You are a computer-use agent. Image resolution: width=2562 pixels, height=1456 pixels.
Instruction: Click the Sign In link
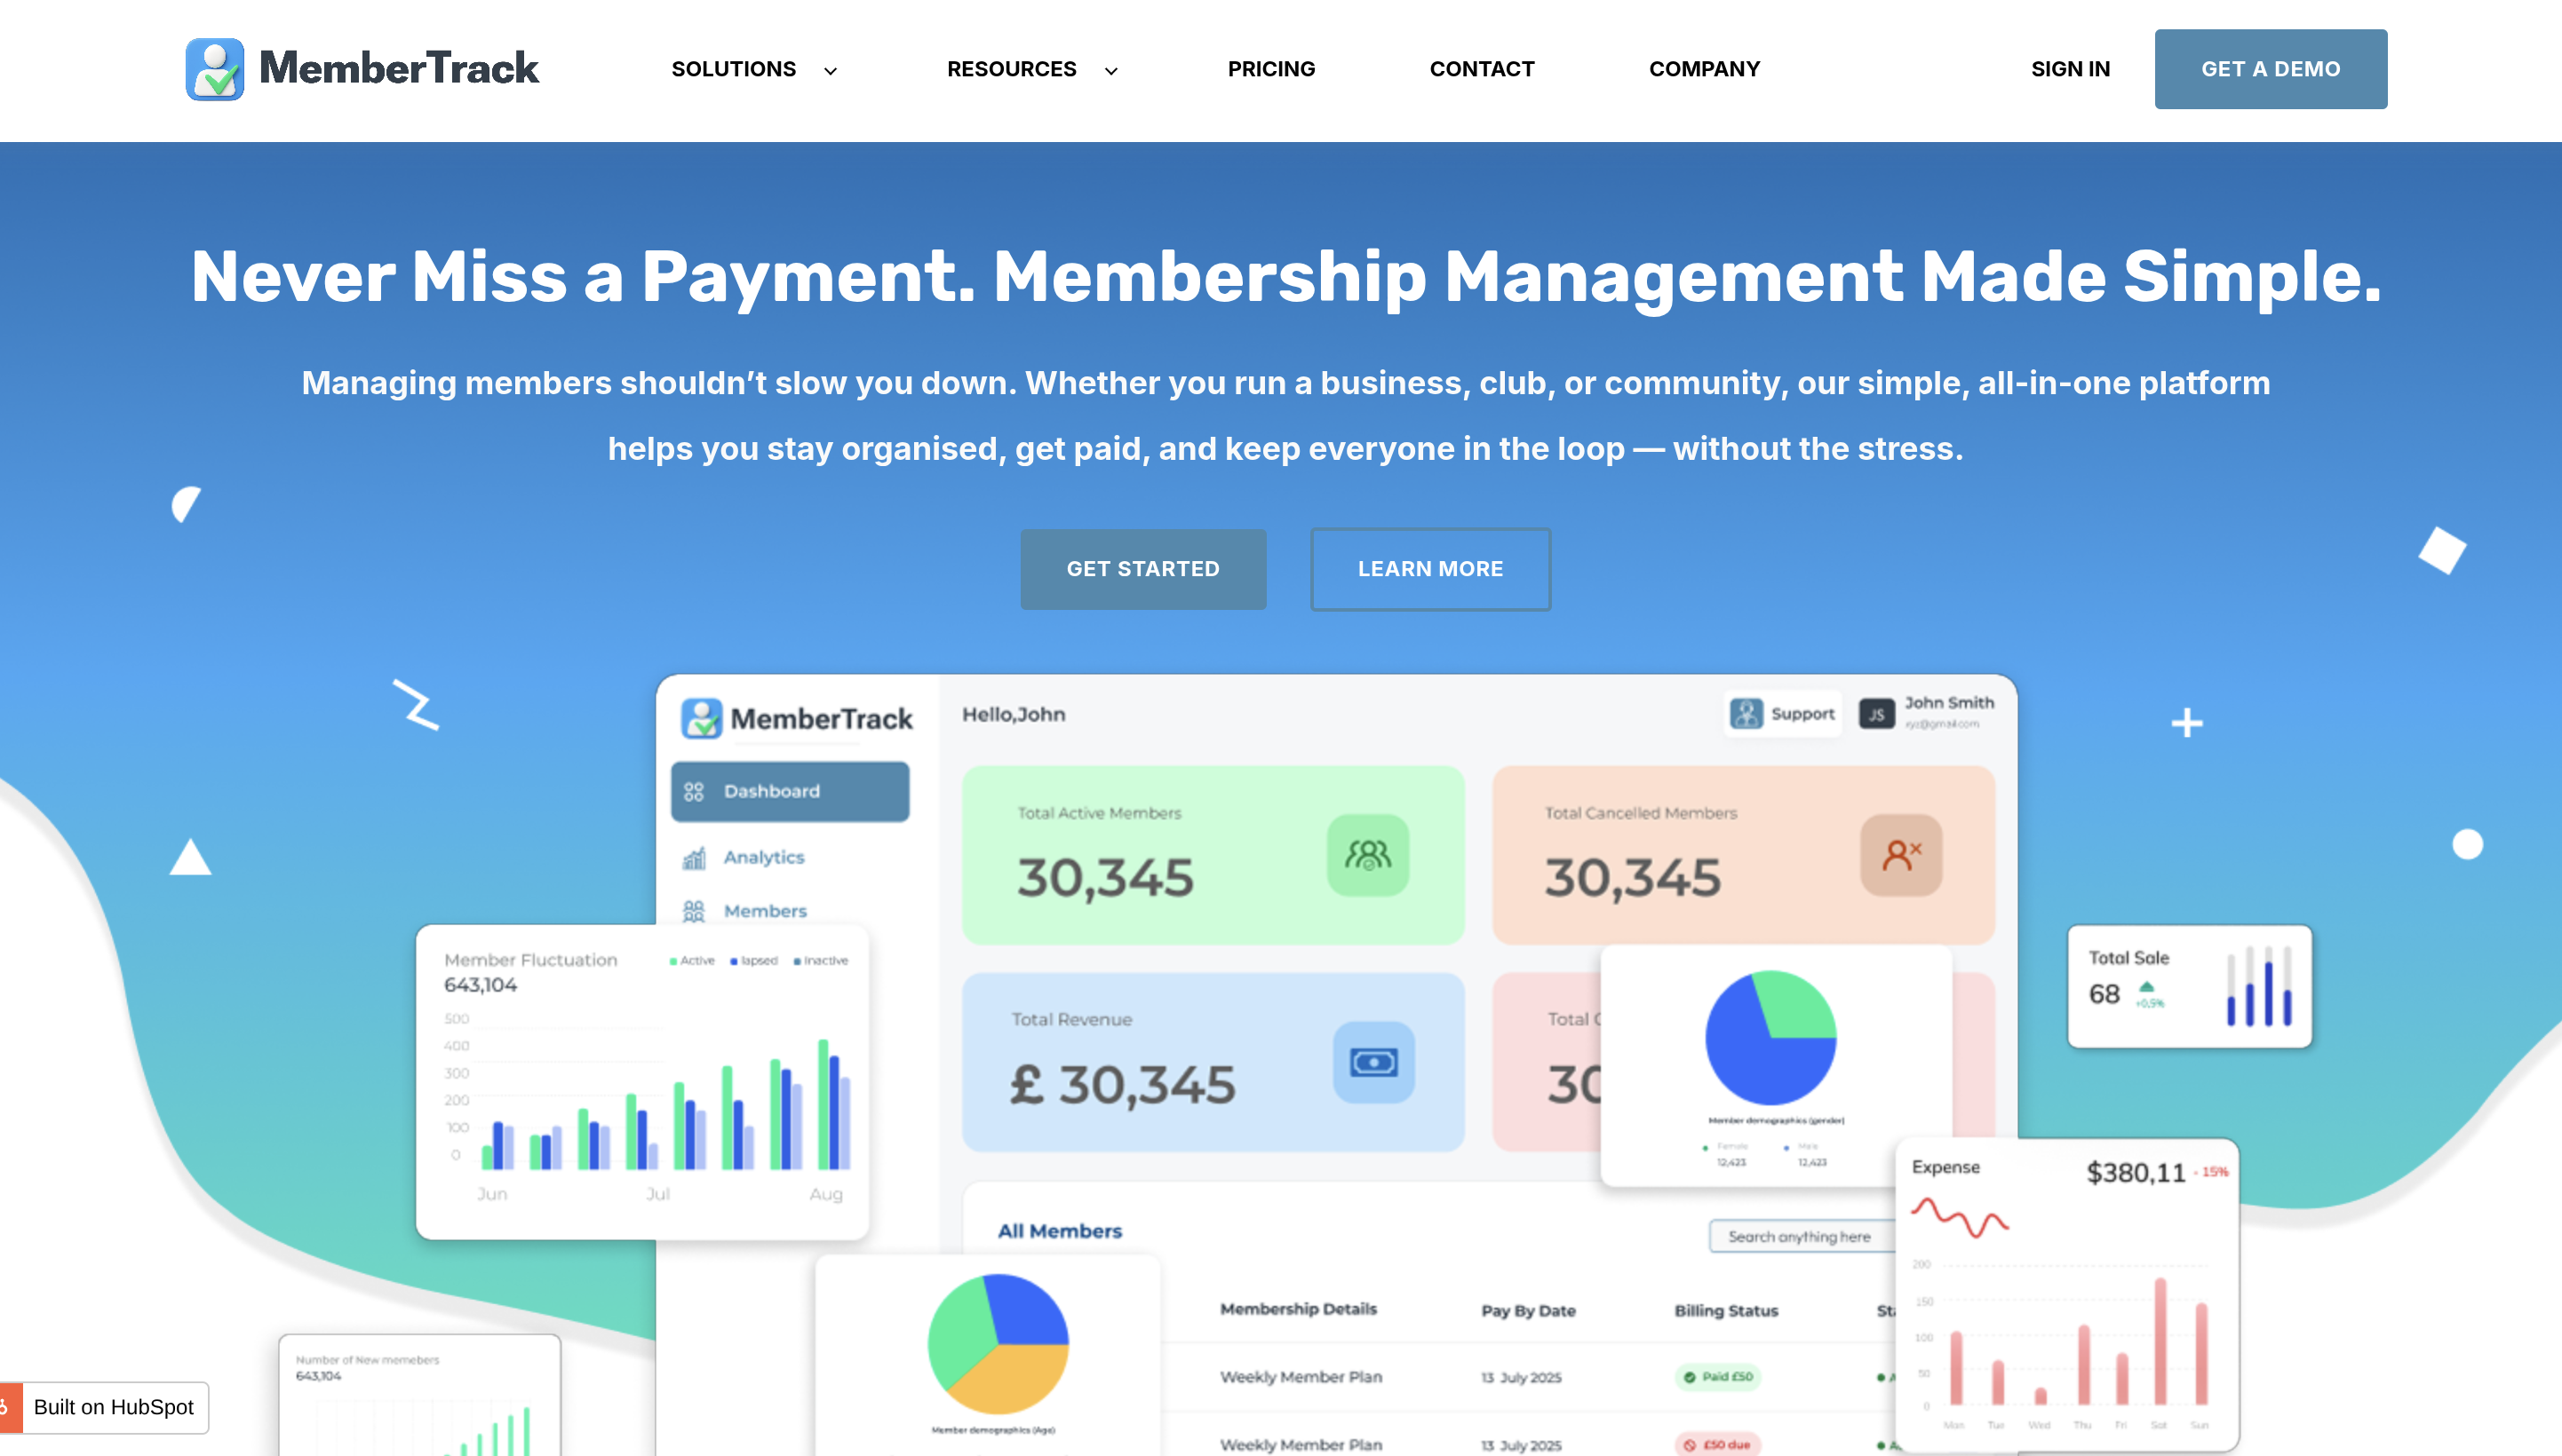[2070, 69]
